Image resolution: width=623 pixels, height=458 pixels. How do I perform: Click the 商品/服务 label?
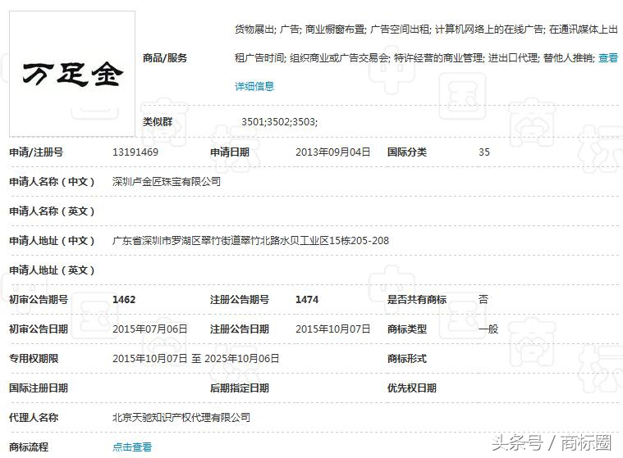pos(165,58)
